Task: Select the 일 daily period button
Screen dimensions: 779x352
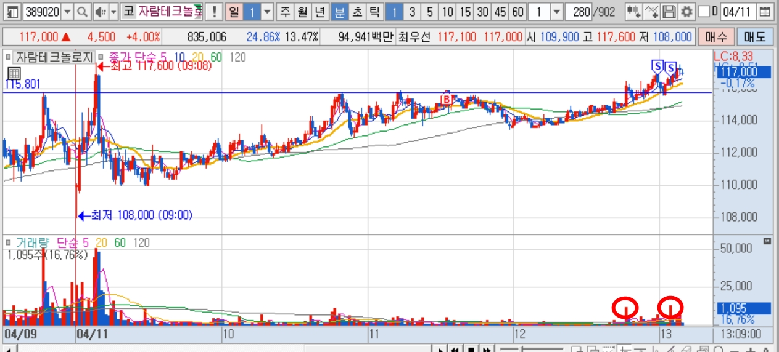Action: point(233,11)
